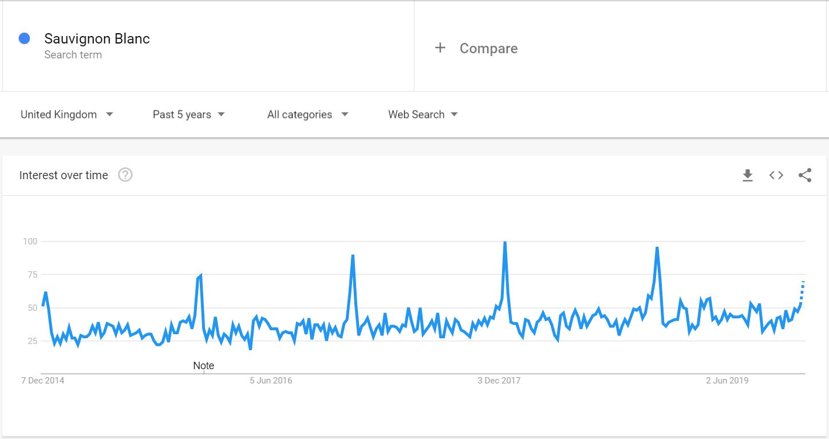Share the Interest over time chart
Image resolution: width=829 pixels, height=439 pixels.
805,175
